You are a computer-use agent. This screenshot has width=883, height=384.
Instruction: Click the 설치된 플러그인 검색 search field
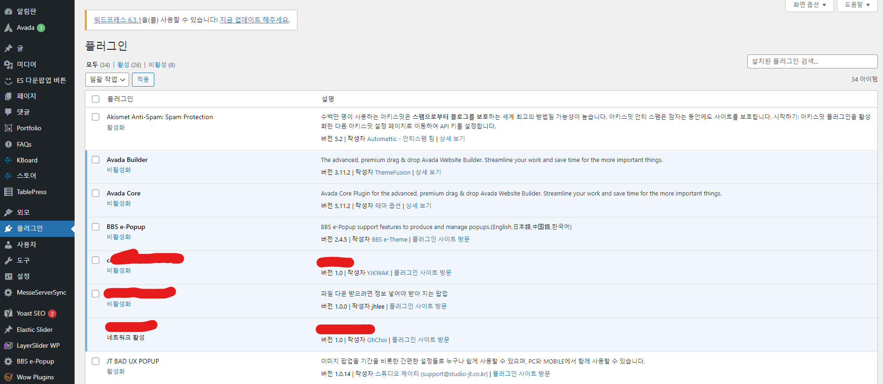[x=812, y=61]
